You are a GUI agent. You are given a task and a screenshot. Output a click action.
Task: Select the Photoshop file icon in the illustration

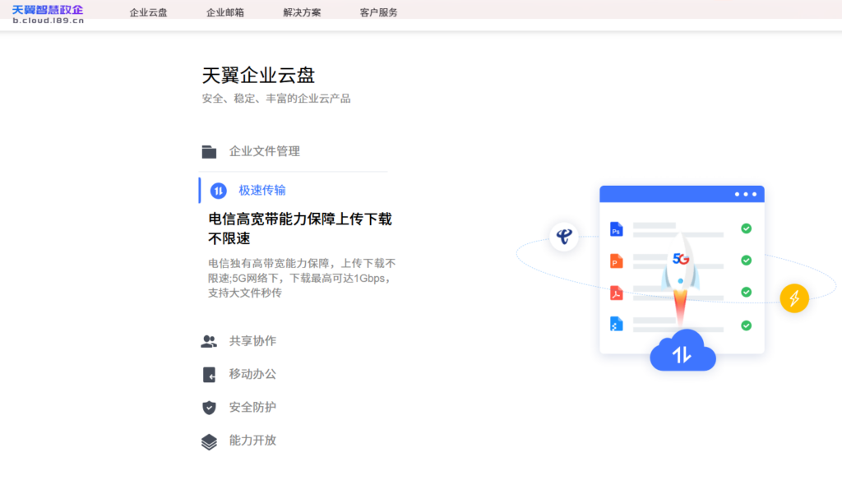pyautogui.click(x=618, y=230)
